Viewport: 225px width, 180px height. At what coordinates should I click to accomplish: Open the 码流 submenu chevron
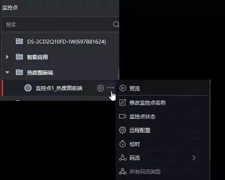pyautogui.click(x=194, y=157)
